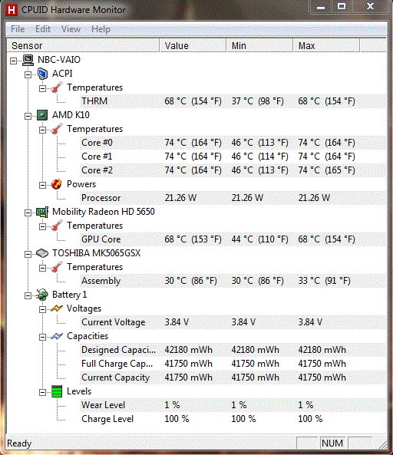
Task: Click the Min column header
Action: tap(259, 45)
